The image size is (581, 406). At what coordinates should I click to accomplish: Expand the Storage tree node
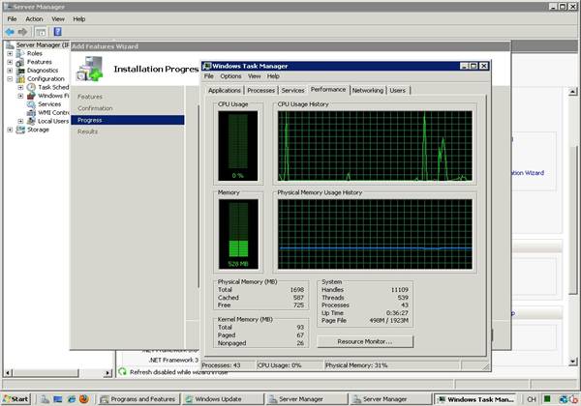click(x=10, y=130)
